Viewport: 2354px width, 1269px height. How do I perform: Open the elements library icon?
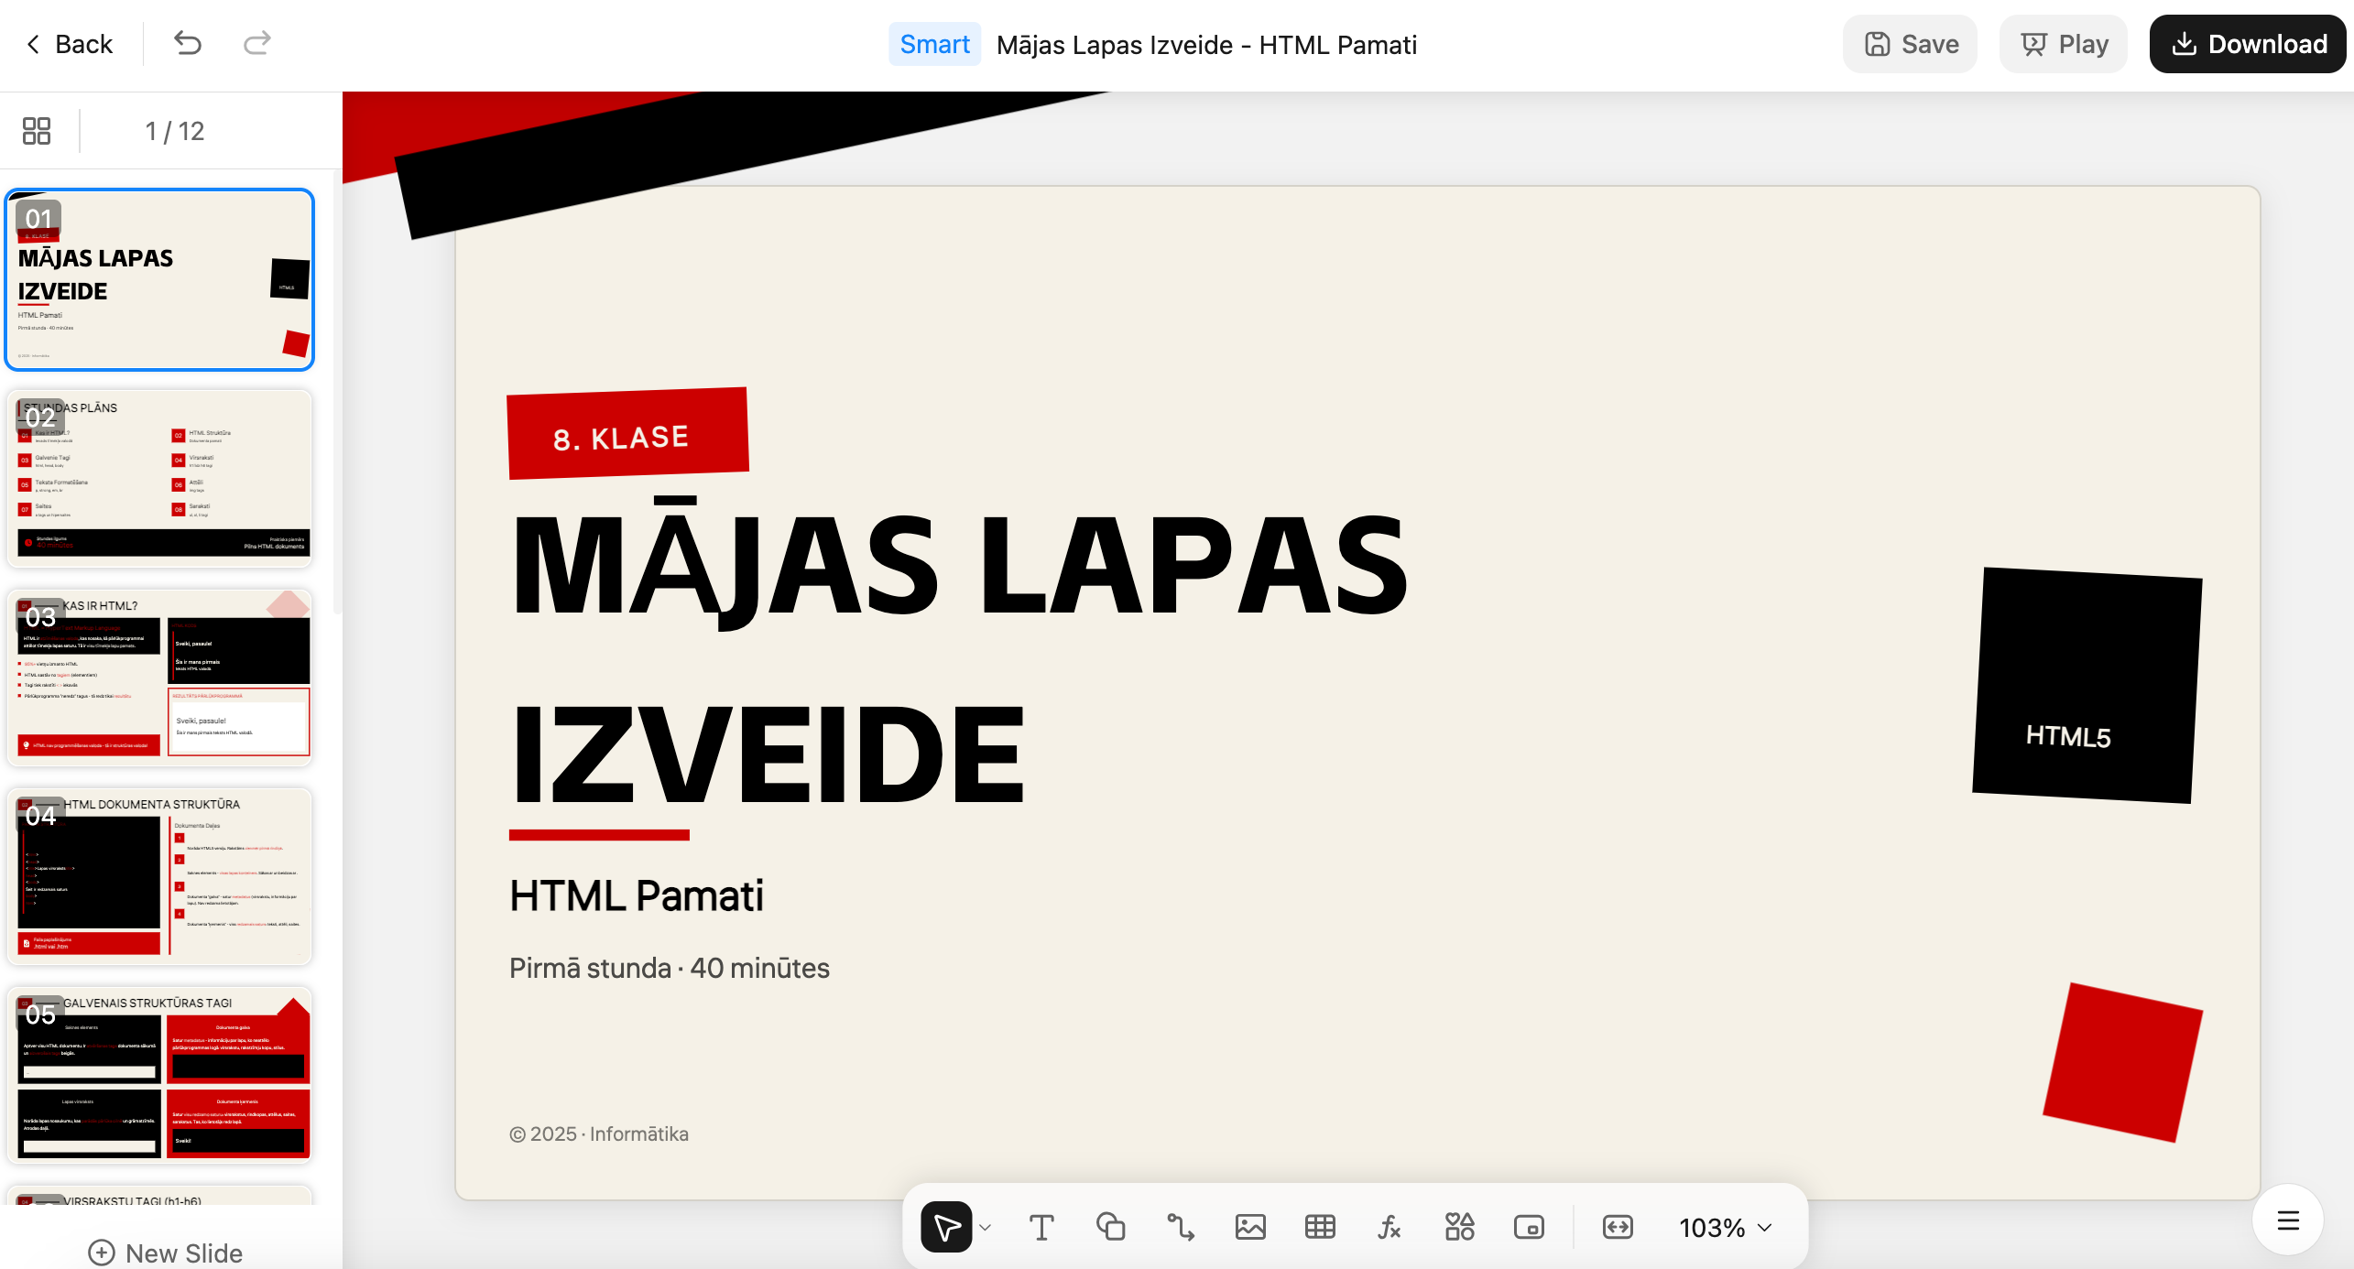coord(1459,1227)
